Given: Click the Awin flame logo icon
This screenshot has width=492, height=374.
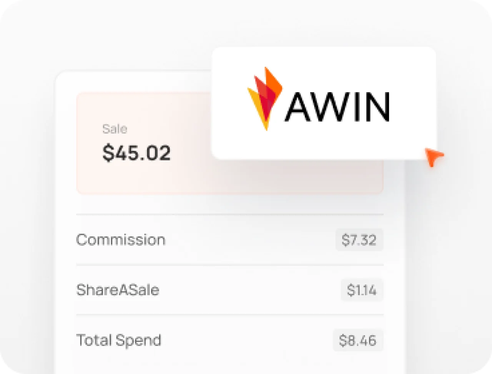Looking at the screenshot, I should 265,98.
